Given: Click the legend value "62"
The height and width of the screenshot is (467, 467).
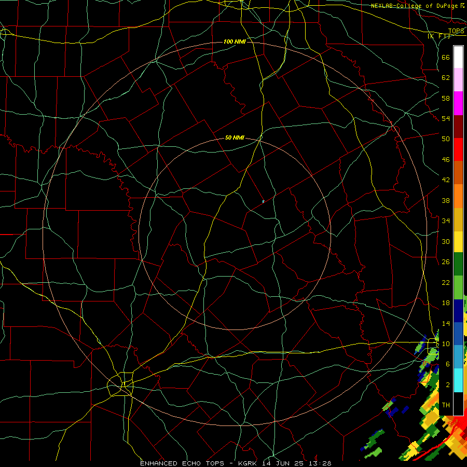Looking at the screenshot, I should point(446,78).
